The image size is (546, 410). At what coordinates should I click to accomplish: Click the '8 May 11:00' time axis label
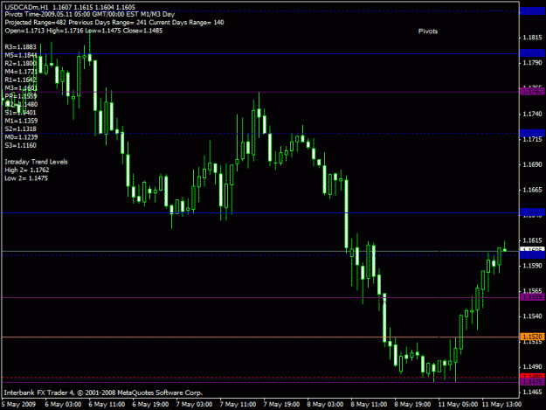[x=369, y=405]
